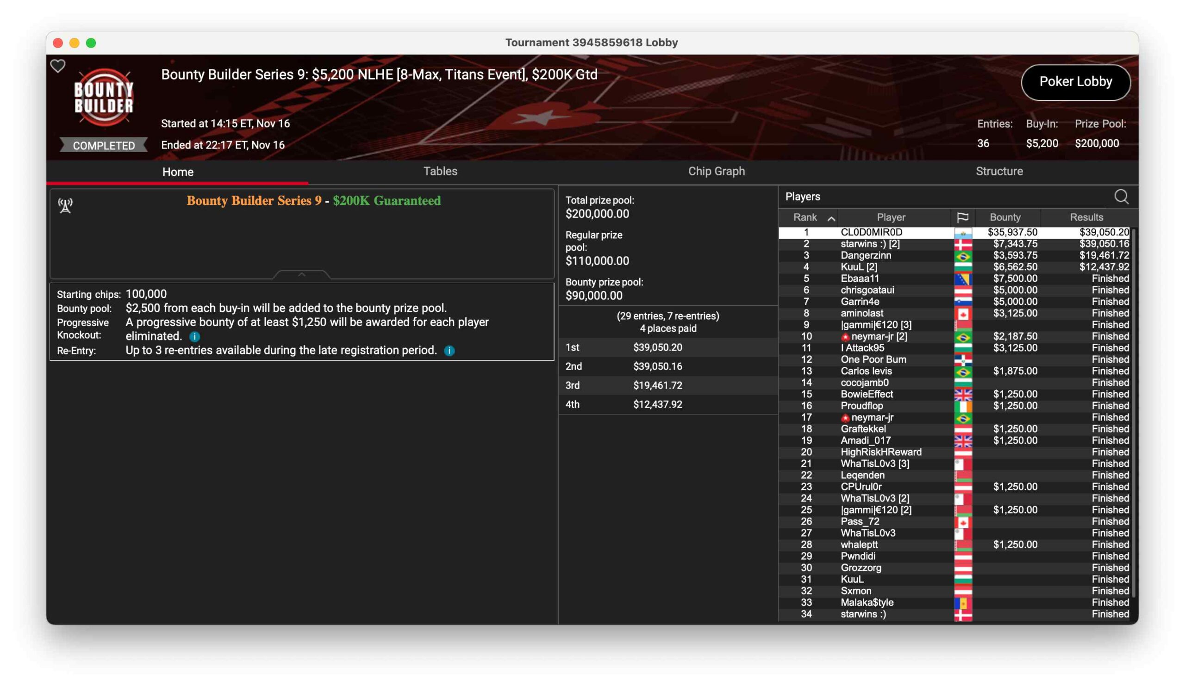Open the Structure tab
This screenshot has width=1185, height=686.
[999, 171]
